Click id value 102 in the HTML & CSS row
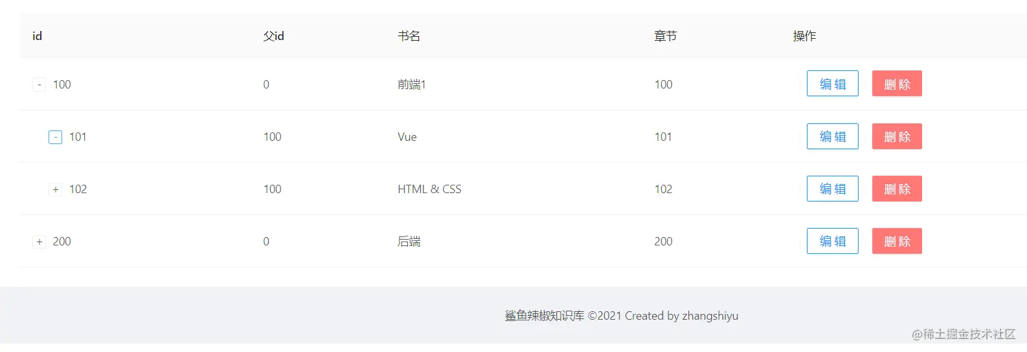Screen dimensions: 1027x352 coord(78,189)
